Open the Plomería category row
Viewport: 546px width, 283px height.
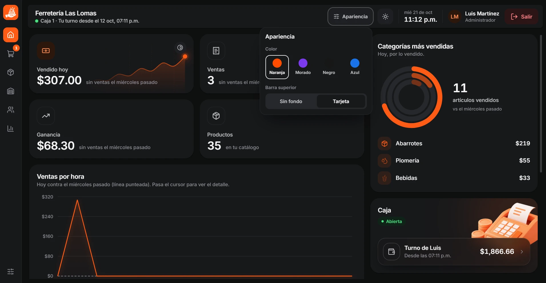point(454,160)
